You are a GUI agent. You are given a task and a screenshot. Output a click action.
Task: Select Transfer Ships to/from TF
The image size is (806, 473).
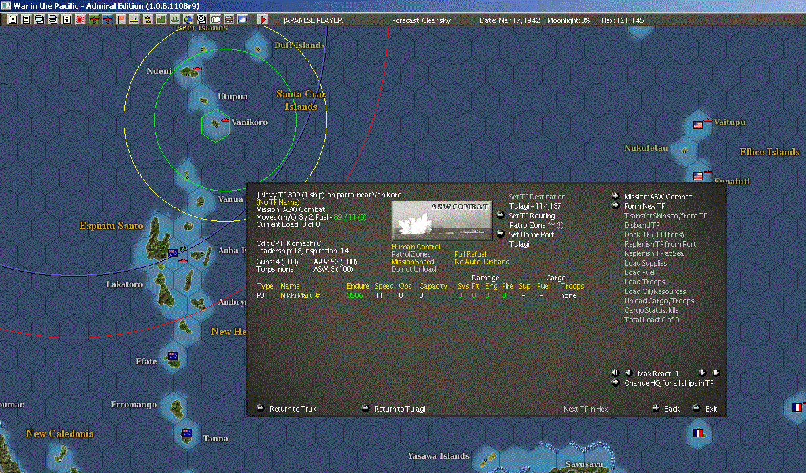[x=665, y=216]
